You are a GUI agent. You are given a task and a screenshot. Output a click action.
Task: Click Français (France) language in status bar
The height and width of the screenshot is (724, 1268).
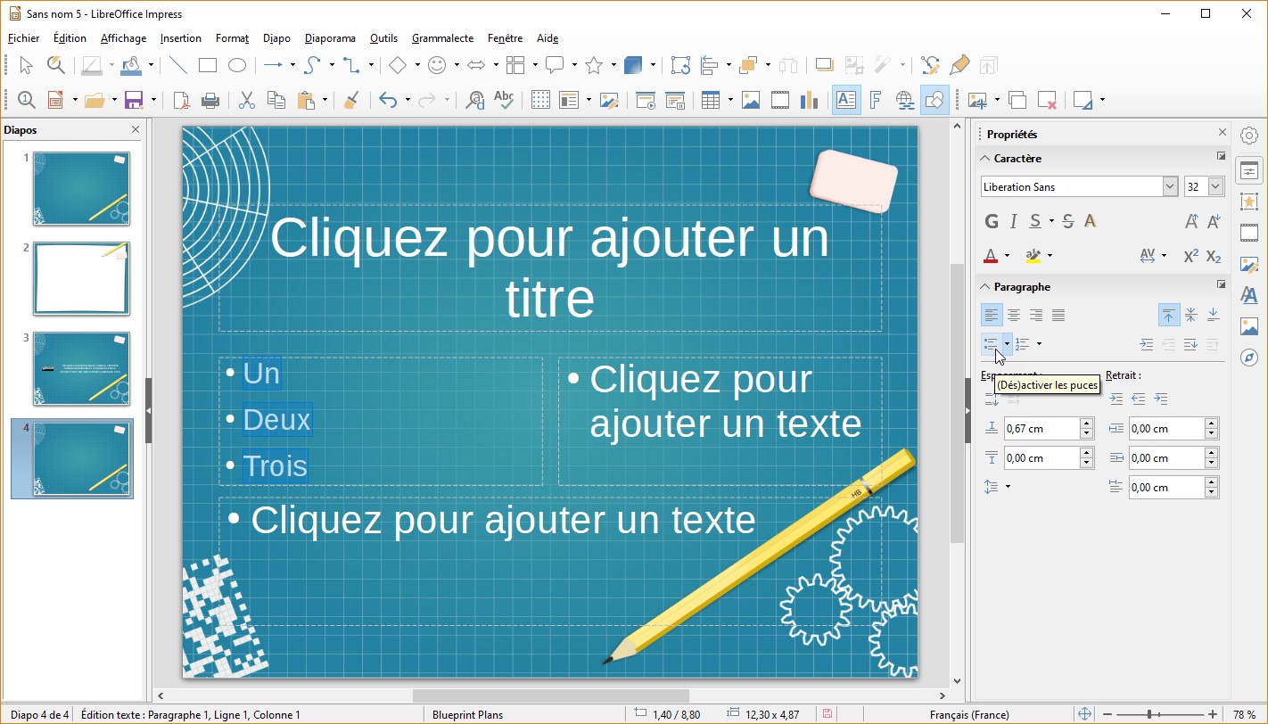coord(969,714)
